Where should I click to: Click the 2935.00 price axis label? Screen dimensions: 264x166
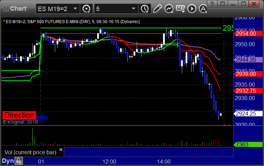click(x=245, y=85)
